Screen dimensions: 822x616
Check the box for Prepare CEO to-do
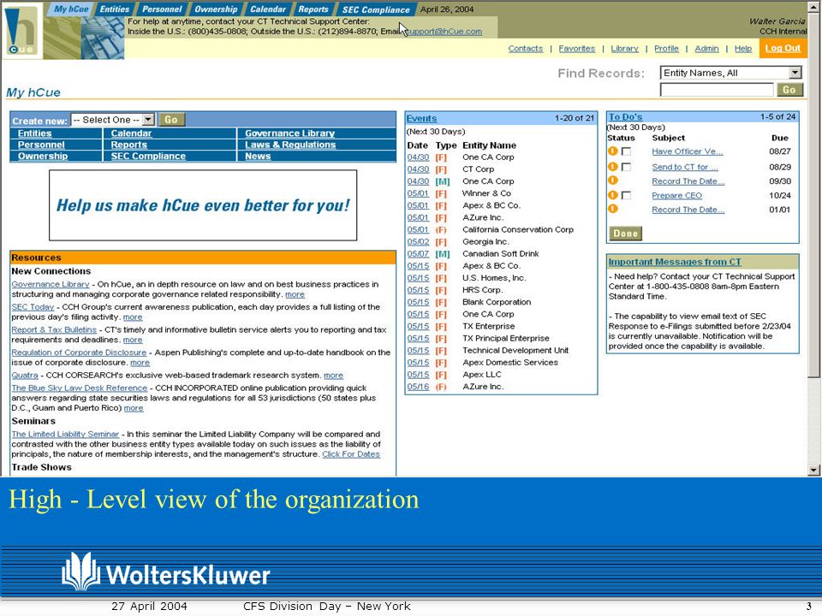tap(626, 195)
